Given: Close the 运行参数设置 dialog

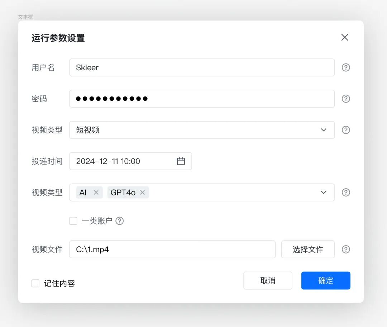Looking at the screenshot, I should click(x=344, y=37).
